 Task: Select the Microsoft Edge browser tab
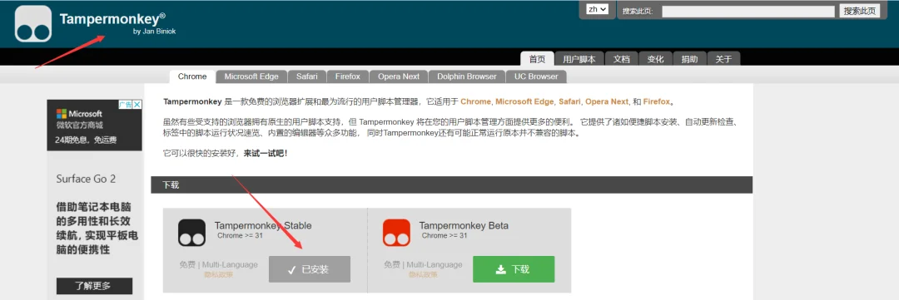[x=251, y=76]
